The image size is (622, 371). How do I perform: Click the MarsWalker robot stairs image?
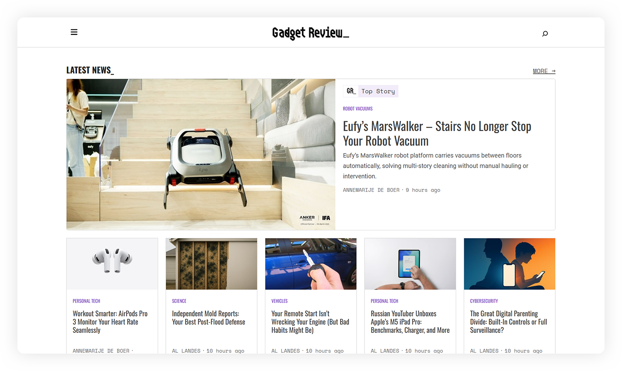(201, 154)
